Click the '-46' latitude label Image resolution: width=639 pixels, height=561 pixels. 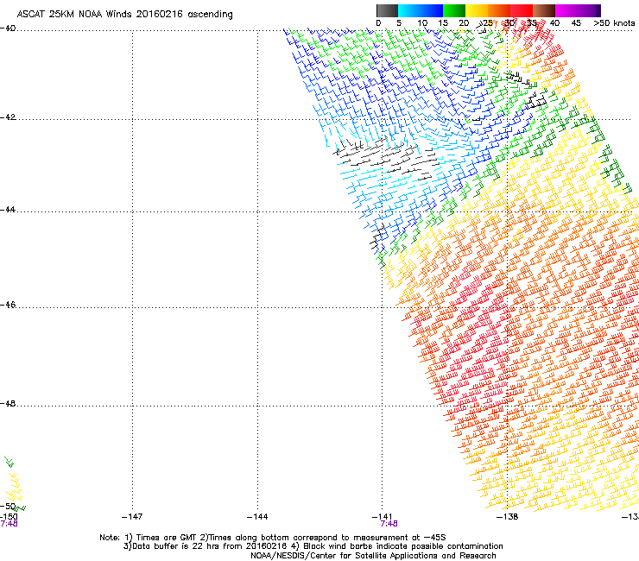pyautogui.click(x=8, y=306)
